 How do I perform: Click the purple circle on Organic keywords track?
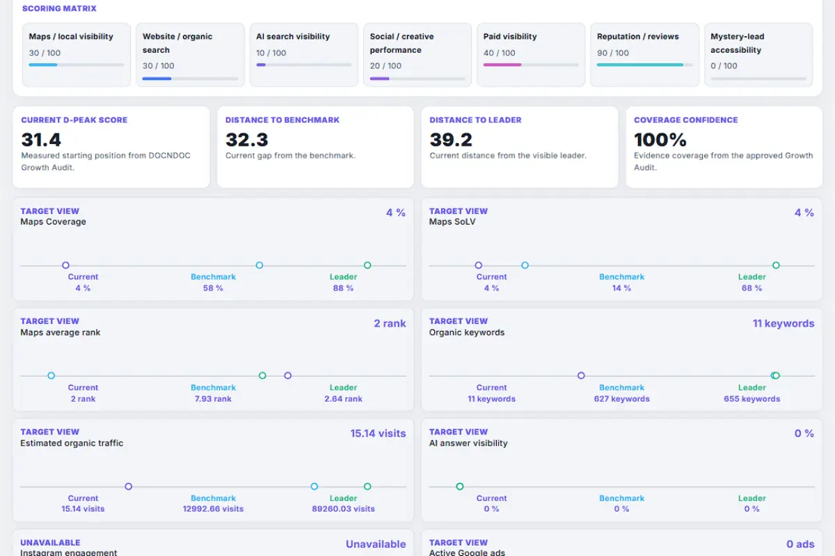coord(581,376)
